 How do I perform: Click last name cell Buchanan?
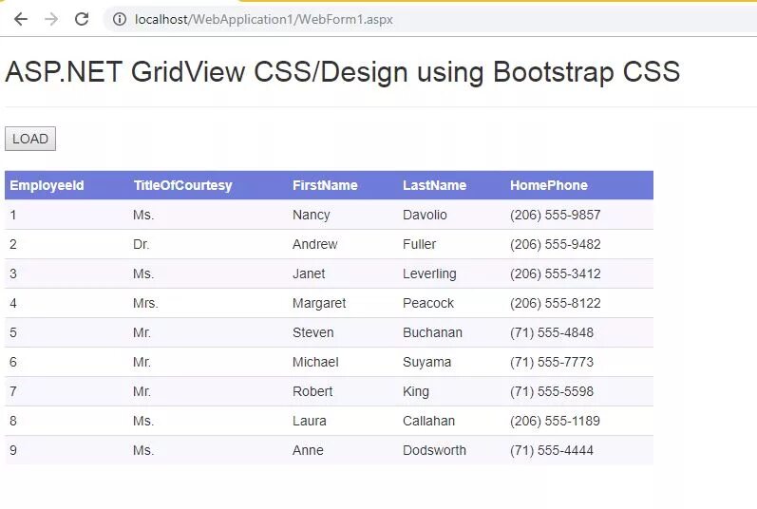[x=432, y=332]
